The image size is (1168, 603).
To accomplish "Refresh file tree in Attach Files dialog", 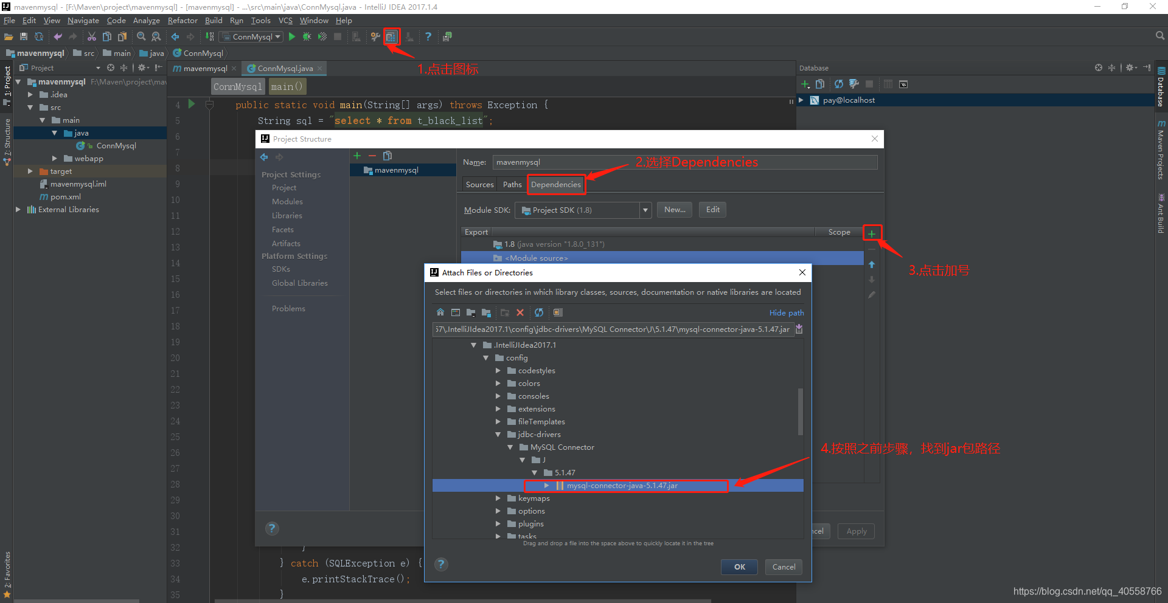I will pos(539,312).
